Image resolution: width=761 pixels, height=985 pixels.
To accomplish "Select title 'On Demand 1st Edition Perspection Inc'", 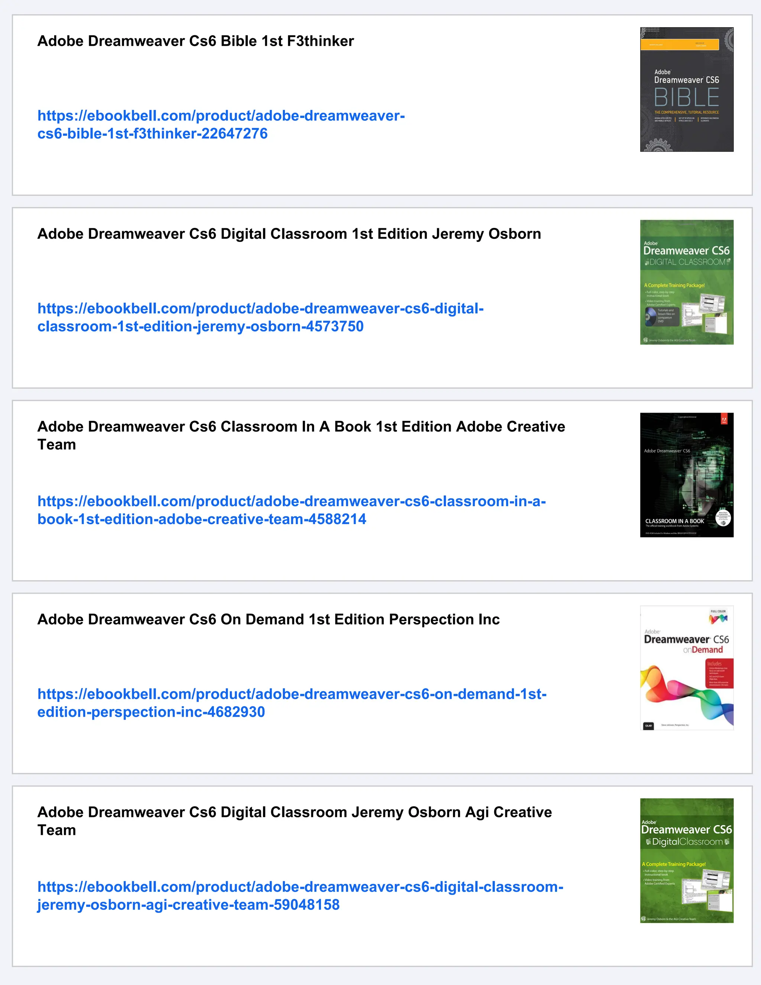I will point(268,620).
